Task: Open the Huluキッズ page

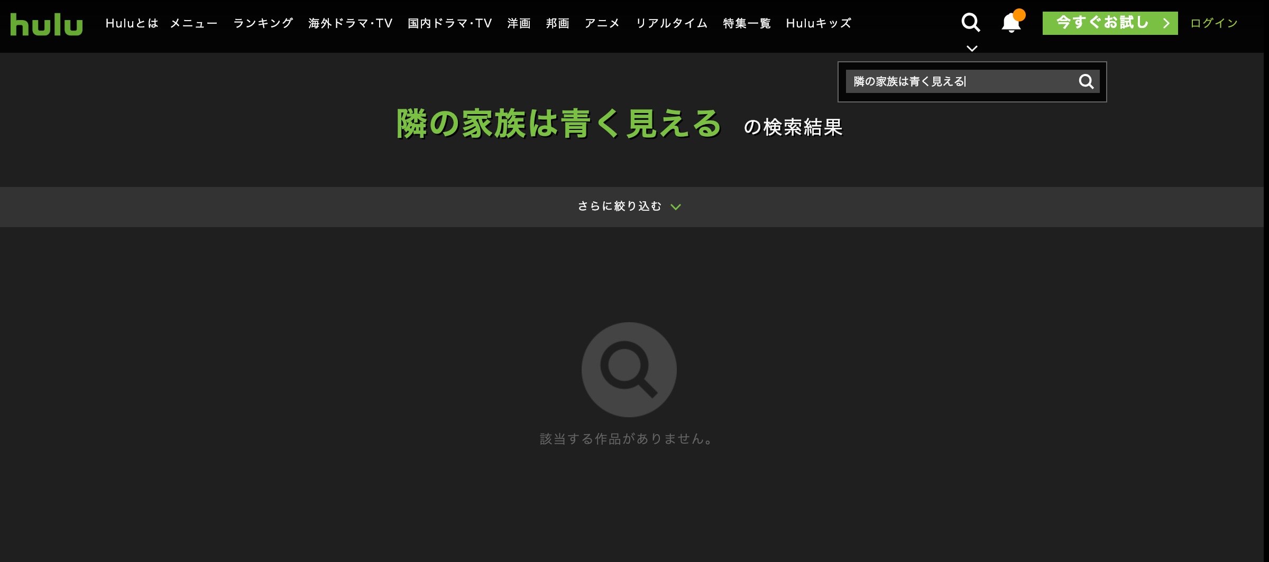Action: click(x=819, y=23)
